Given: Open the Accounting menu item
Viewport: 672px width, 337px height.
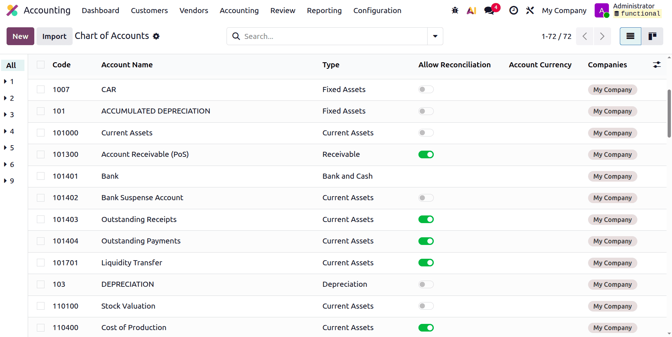Looking at the screenshot, I should pos(239,11).
